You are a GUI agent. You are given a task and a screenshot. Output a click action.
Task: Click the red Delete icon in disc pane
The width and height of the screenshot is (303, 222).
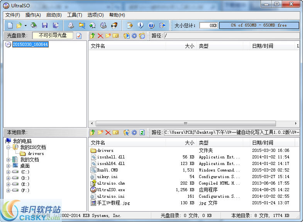tap(100, 36)
